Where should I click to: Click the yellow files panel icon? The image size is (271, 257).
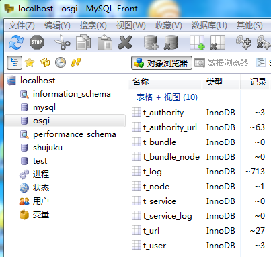coord(45,62)
